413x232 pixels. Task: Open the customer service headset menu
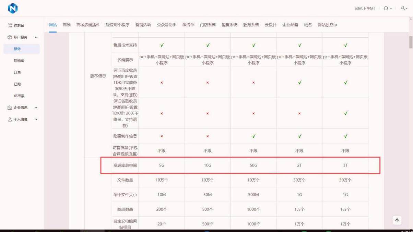point(388,8)
